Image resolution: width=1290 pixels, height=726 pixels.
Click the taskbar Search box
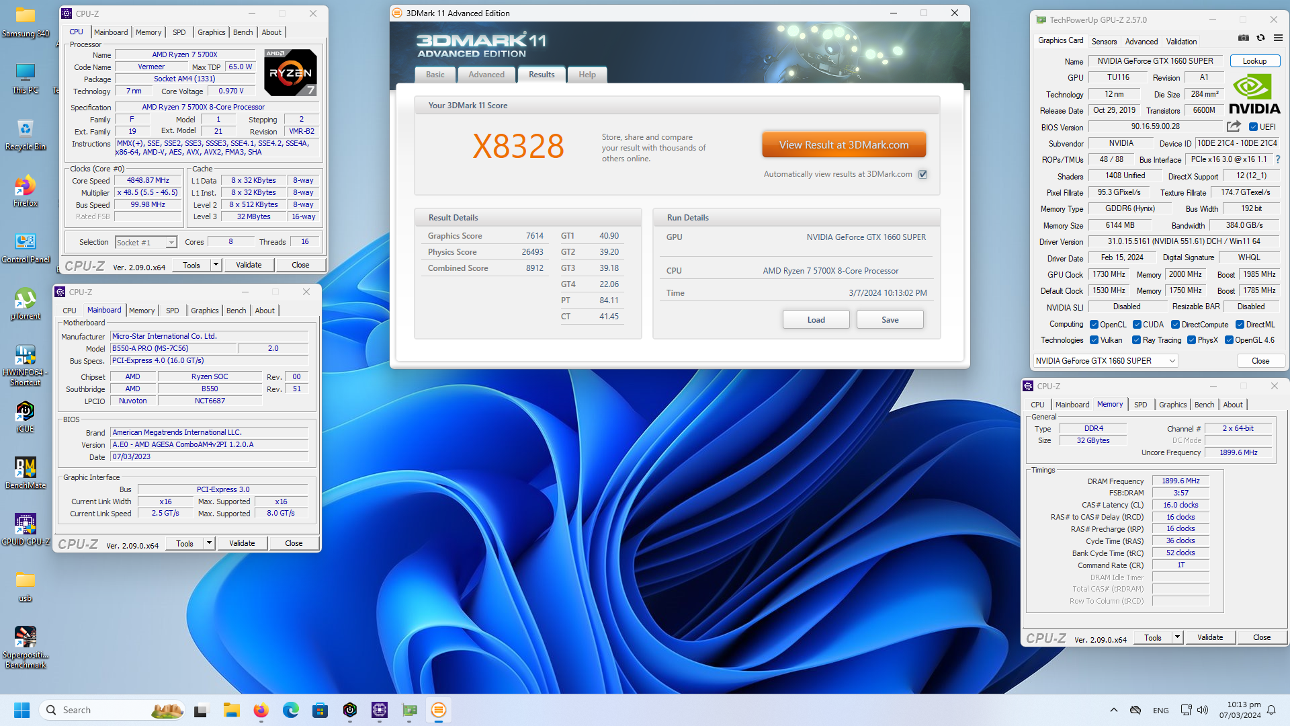113,710
